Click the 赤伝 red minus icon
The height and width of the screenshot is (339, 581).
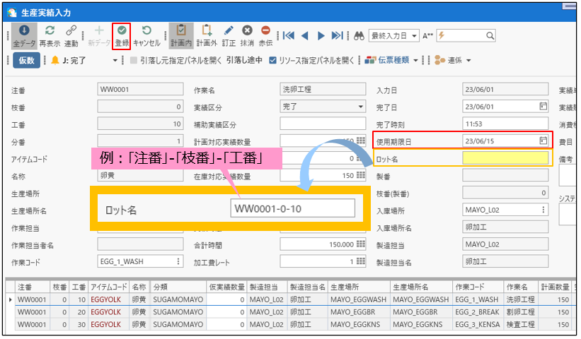[x=265, y=36]
